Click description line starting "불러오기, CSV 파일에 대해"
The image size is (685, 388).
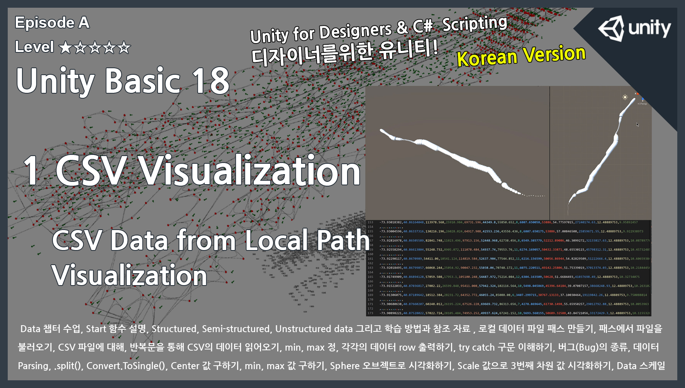click(x=338, y=347)
